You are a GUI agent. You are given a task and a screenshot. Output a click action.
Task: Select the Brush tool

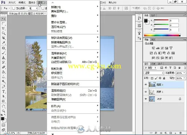tap(4, 53)
